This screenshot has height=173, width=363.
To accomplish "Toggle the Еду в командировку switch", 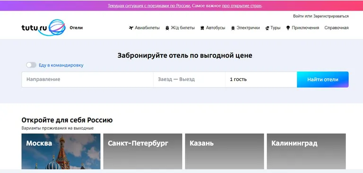I will 31,65.
